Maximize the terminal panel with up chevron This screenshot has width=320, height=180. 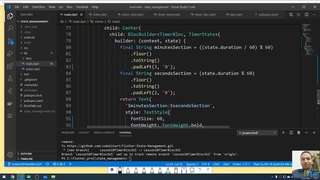pos(306,132)
